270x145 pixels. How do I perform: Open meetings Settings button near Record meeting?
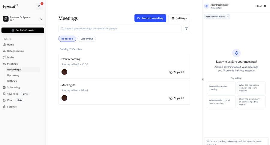point(179,18)
